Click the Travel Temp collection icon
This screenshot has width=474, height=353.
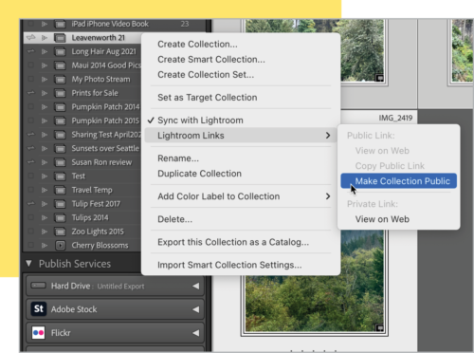60,190
